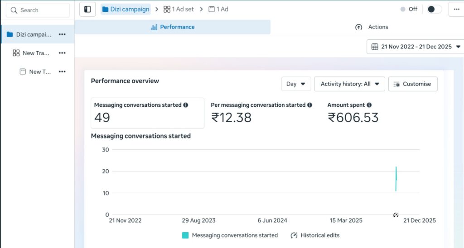Open three-dot options for the ad row
464x248 pixels.
click(x=62, y=72)
